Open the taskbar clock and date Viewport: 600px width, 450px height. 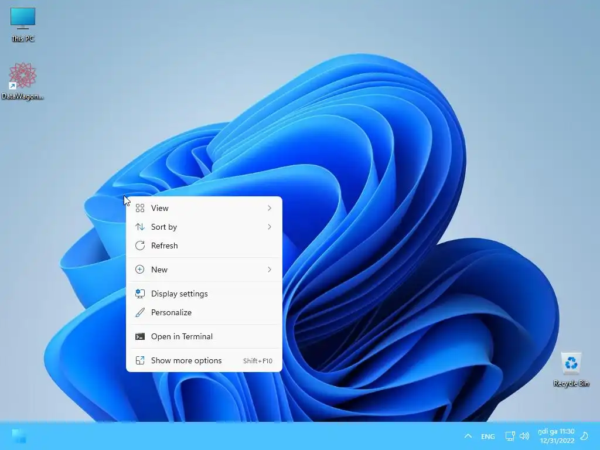pos(557,436)
